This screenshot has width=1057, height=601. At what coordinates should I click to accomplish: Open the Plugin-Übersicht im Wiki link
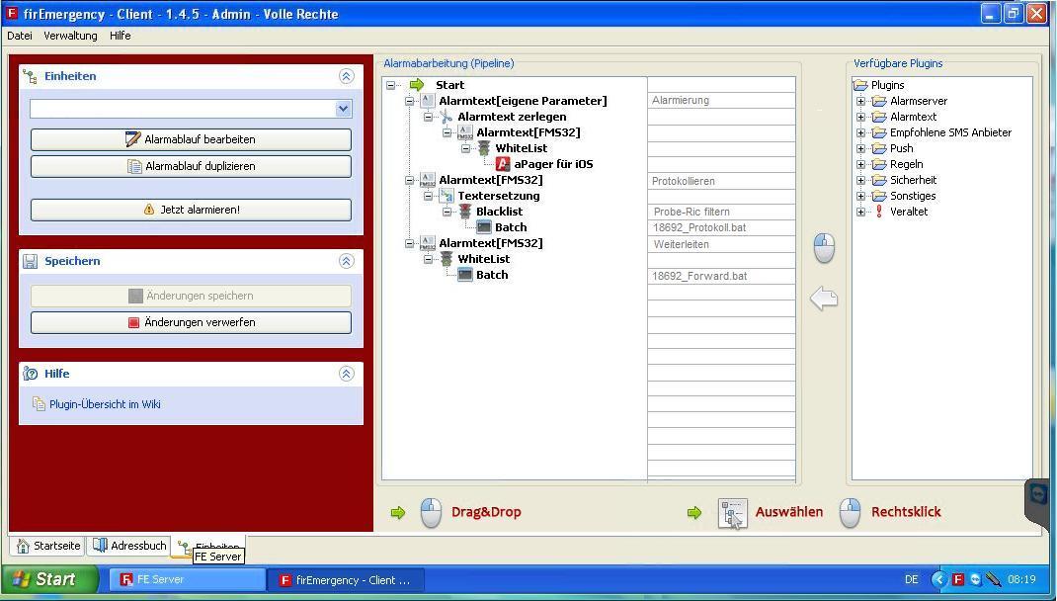pyautogui.click(x=105, y=404)
